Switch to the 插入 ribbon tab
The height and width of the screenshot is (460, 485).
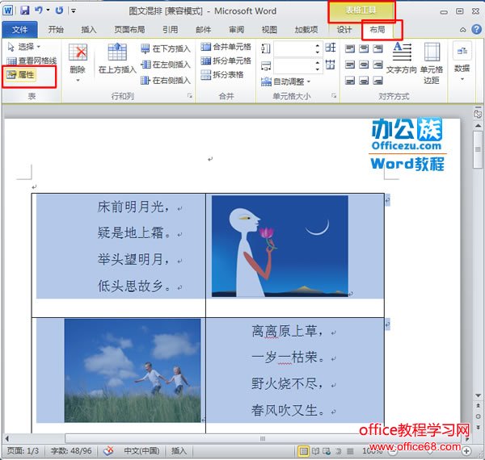point(89,30)
